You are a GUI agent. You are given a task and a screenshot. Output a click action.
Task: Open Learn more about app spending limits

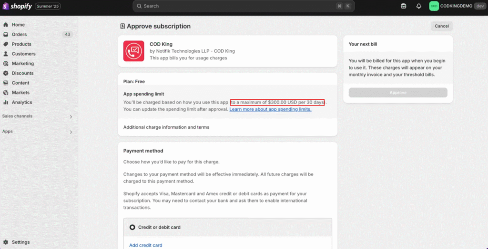click(x=270, y=109)
